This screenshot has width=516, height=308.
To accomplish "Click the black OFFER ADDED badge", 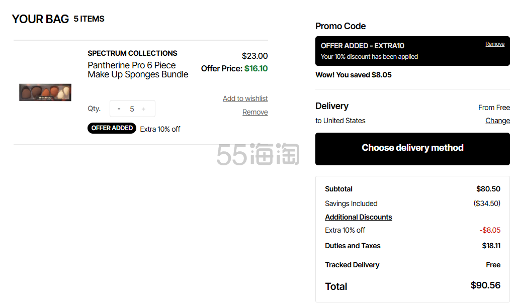I will [112, 128].
